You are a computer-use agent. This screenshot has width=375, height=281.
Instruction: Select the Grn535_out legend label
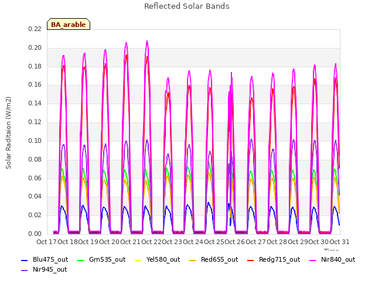pos(107,259)
